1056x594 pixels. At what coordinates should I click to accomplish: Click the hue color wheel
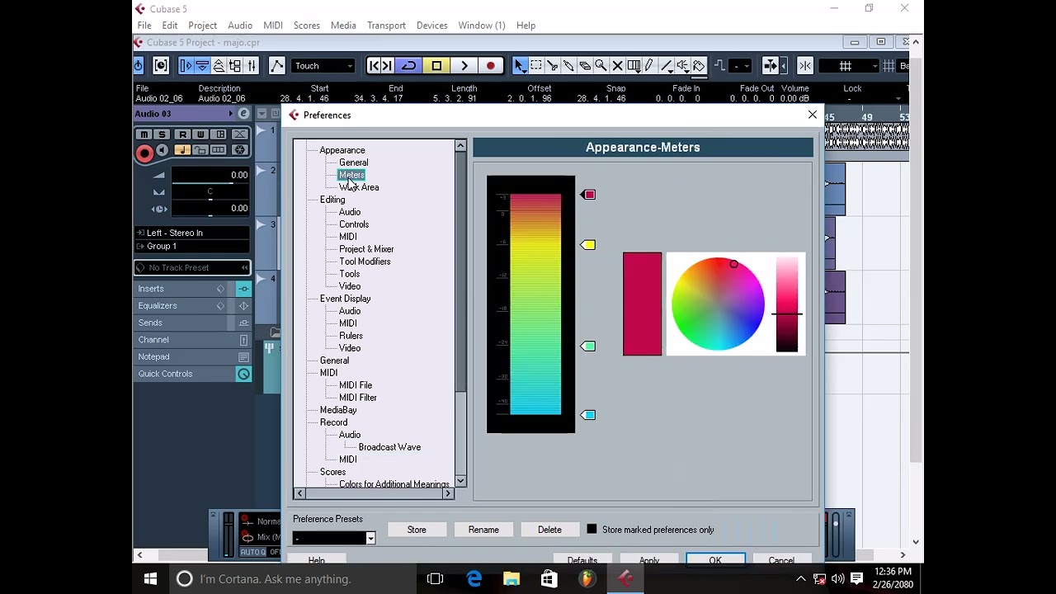click(x=718, y=304)
